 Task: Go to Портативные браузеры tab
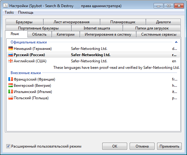click(x=38, y=28)
